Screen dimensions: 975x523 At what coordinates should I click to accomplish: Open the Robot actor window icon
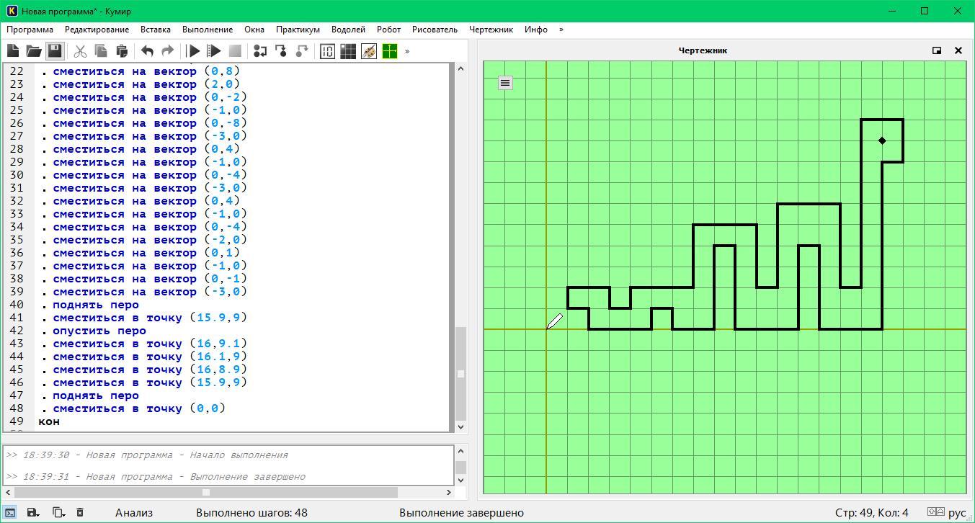[x=348, y=51]
